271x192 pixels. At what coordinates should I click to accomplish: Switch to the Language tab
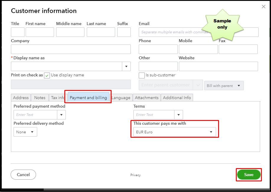click(x=121, y=98)
